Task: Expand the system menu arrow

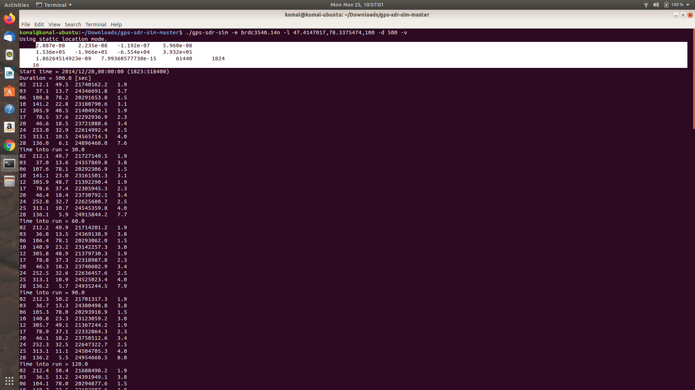Action: coord(688,5)
